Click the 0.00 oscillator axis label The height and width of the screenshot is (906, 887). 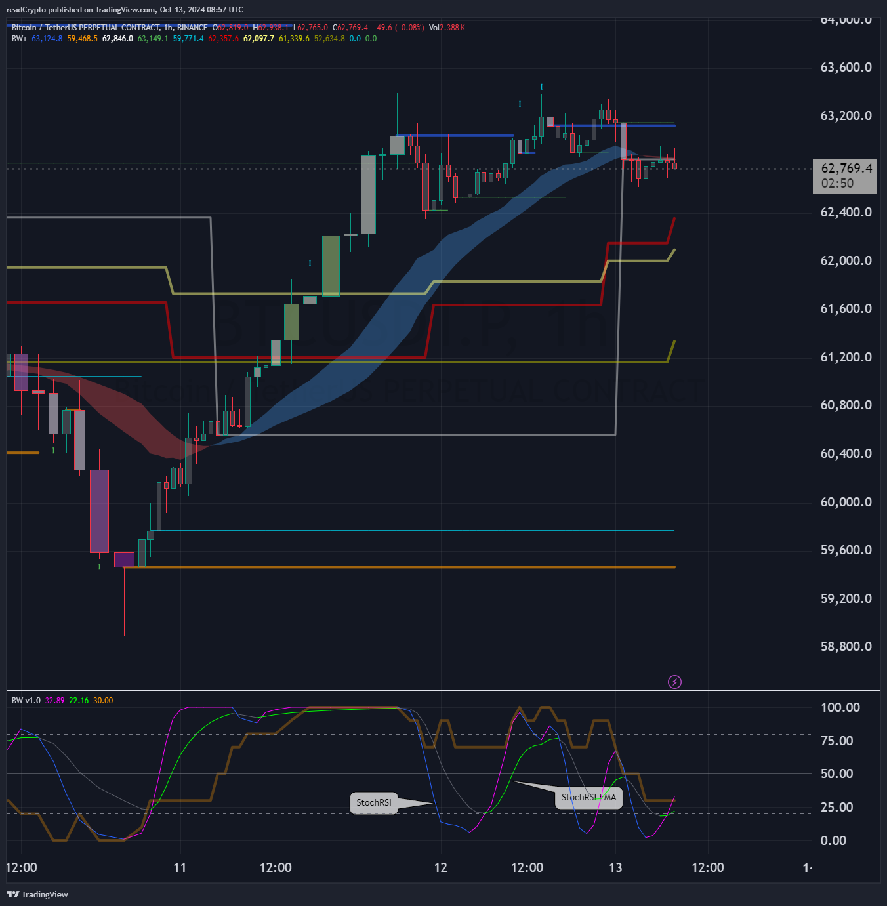point(834,841)
